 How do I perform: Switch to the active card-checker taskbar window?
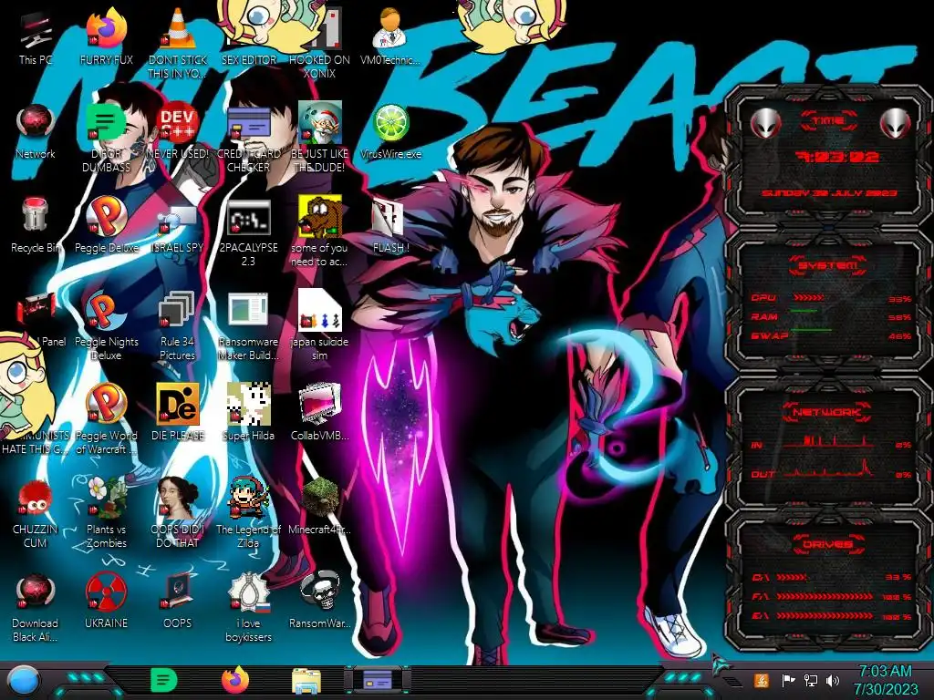tap(377, 680)
